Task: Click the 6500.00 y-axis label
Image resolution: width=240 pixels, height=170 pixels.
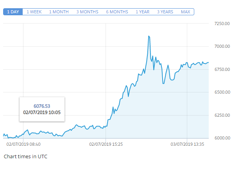Action: pyautogui.click(x=222, y=92)
